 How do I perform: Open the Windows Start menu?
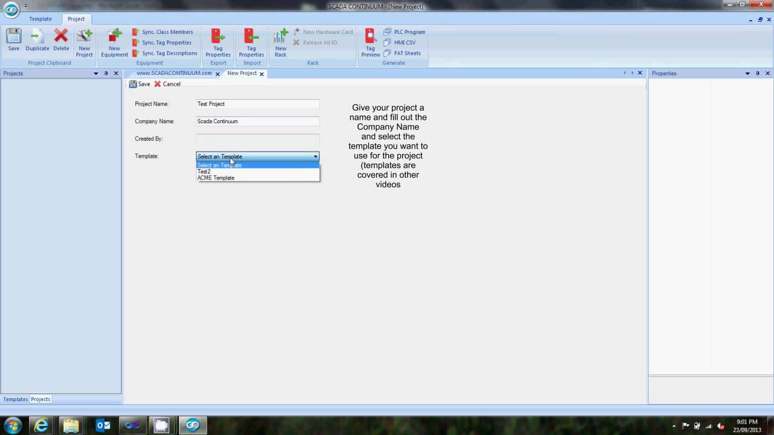[x=13, y=425]
